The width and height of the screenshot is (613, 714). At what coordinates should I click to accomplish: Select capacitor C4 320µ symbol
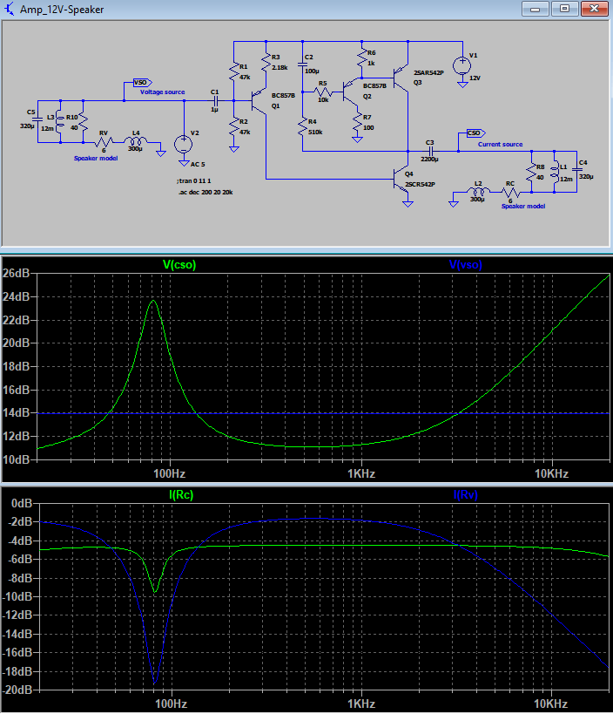coord(577,169)
